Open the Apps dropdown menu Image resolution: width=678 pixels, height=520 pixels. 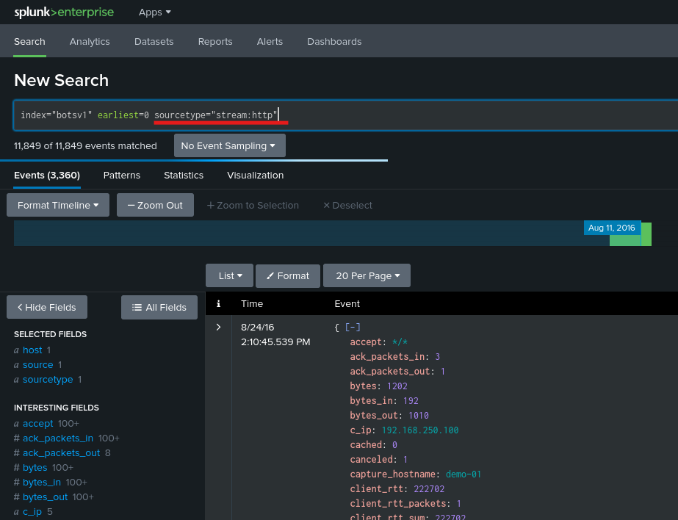pyautogui.click(x=154, y=12)
